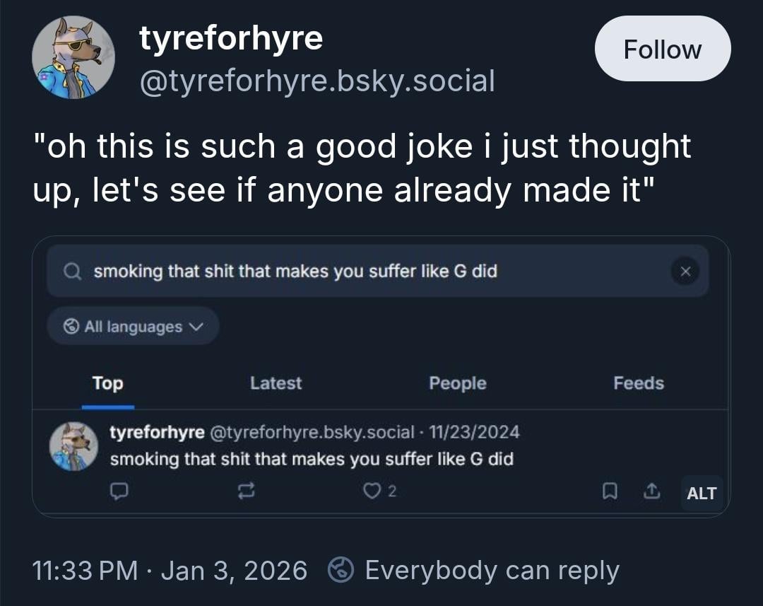Image resolution: width=763 pixels, height=606 pixels.
Task: Switch to the Feeds tab
Action: (638, 383)
